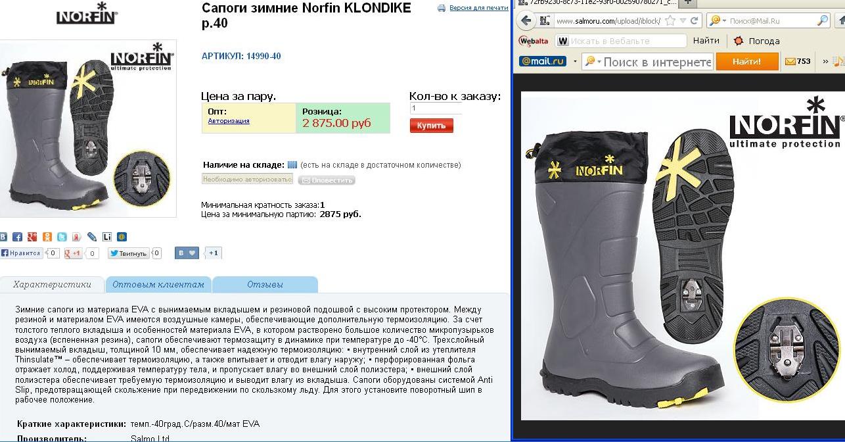
Task: Share on Facebook via the share icon row
Action: click(x=17, y=237)
